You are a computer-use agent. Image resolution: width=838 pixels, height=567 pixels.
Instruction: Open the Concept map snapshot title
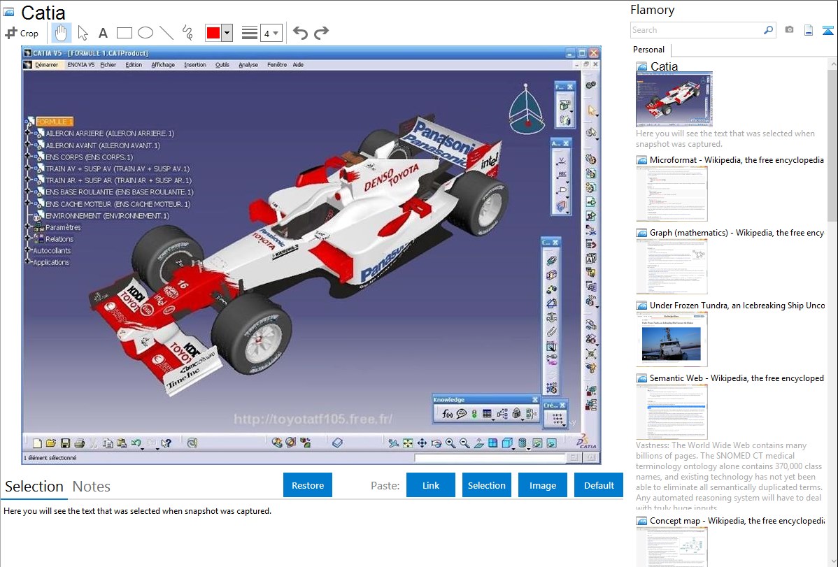(x=737, y=521)
